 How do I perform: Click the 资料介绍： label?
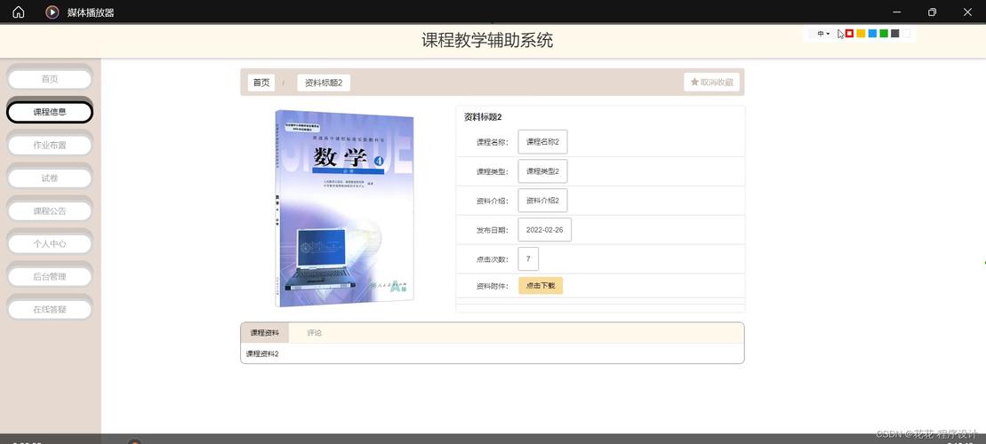[493, 201]
